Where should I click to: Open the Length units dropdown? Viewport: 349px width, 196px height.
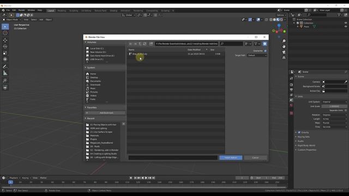334,119
